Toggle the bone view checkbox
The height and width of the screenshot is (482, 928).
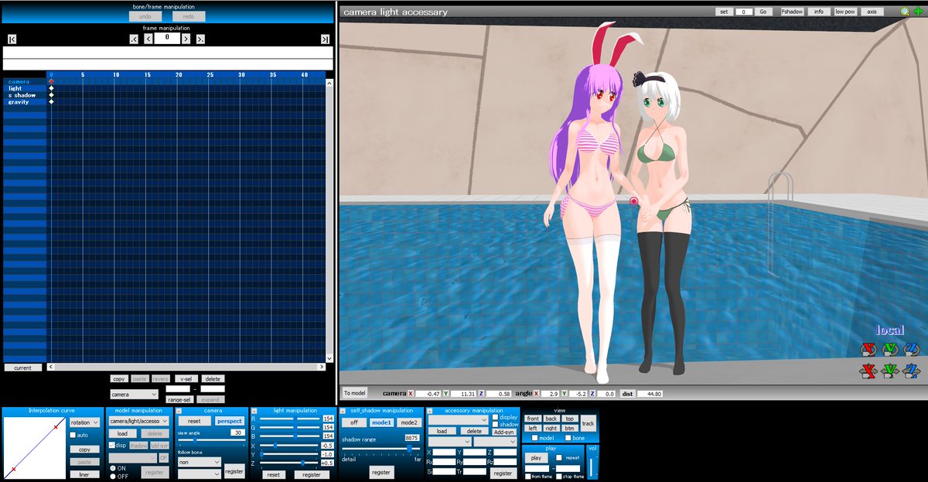(x=568, y=438)
